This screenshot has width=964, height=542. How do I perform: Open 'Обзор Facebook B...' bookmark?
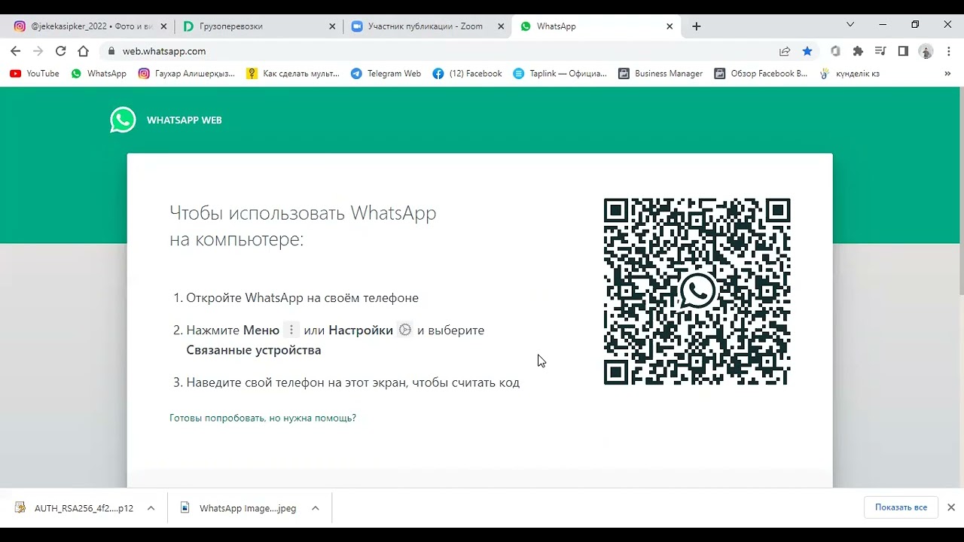[x=761, y=74]
